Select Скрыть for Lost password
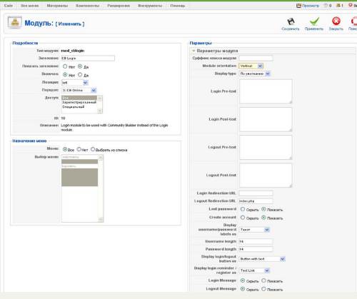 point(243,209)
